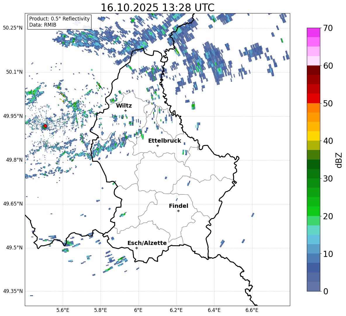
Task: Click the 60 tick label on colorbar
Action: (328, 66)
